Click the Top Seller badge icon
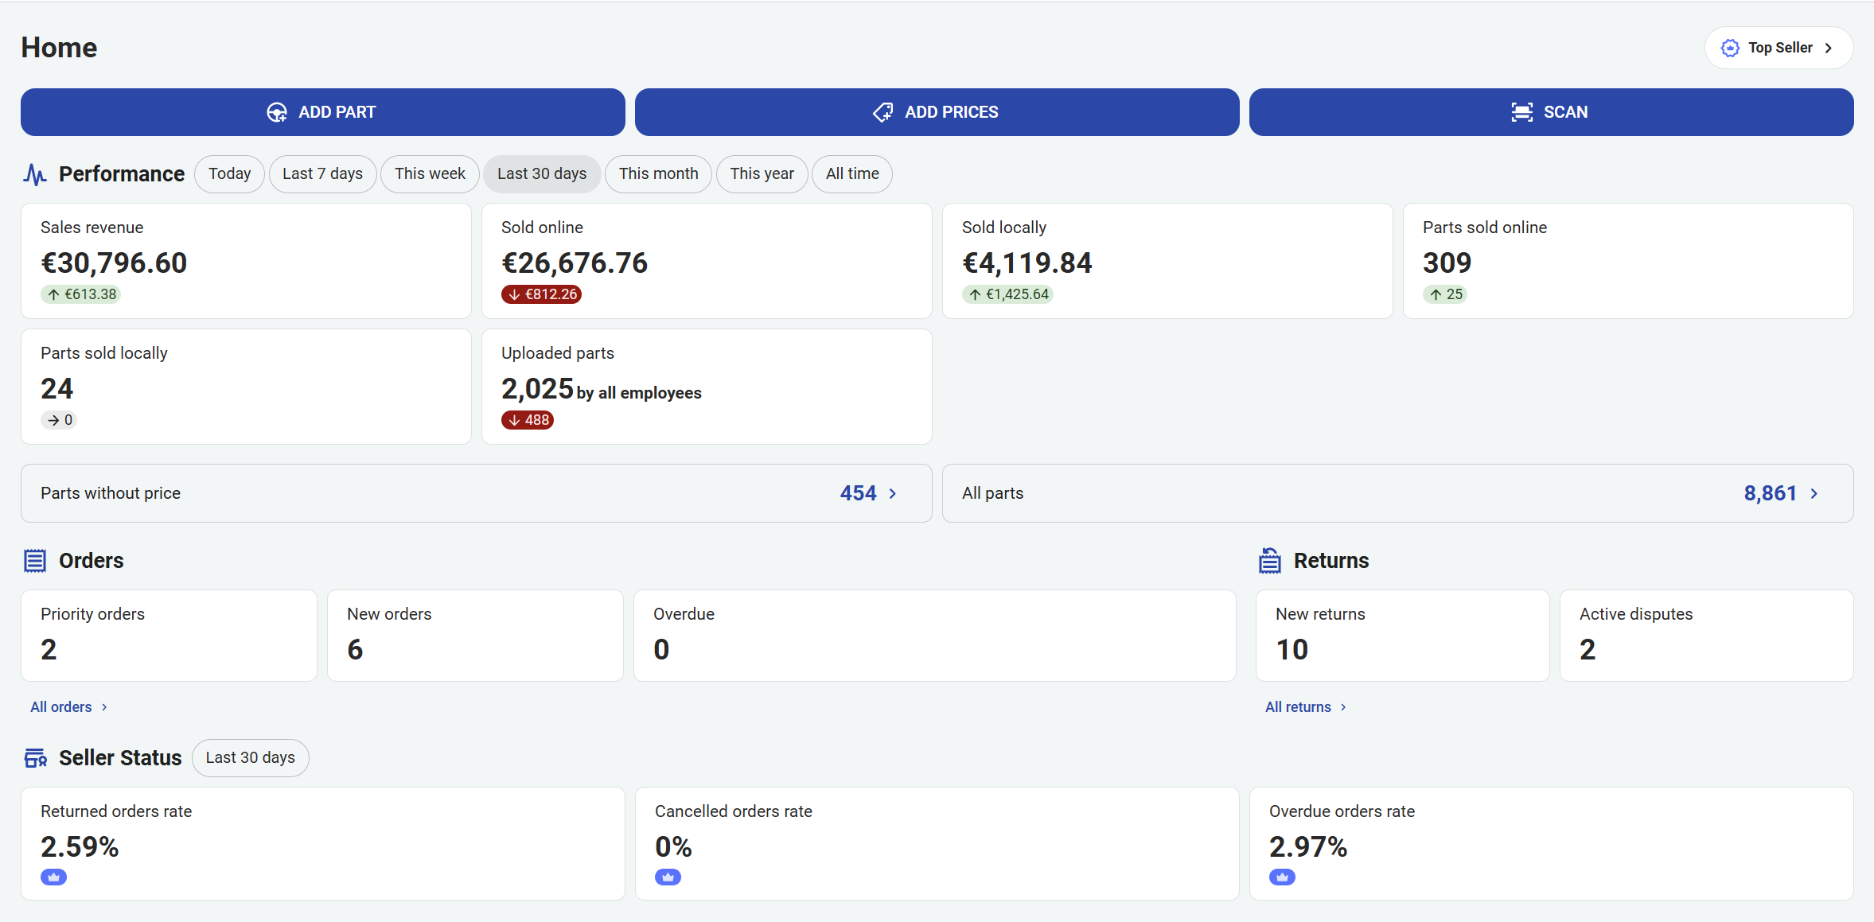The height and width of the screenshot is (922, 1874). pyautogui.click(x=1730, y=48)
